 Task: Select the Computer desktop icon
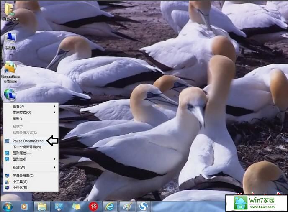click(10, 41)
